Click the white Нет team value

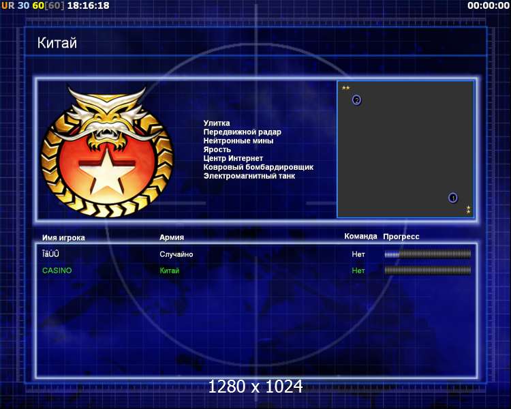click(358, 254)
